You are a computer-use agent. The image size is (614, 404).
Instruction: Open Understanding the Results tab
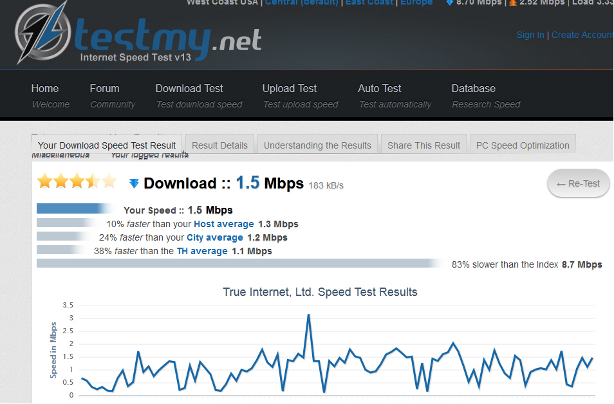click(317, 145)
